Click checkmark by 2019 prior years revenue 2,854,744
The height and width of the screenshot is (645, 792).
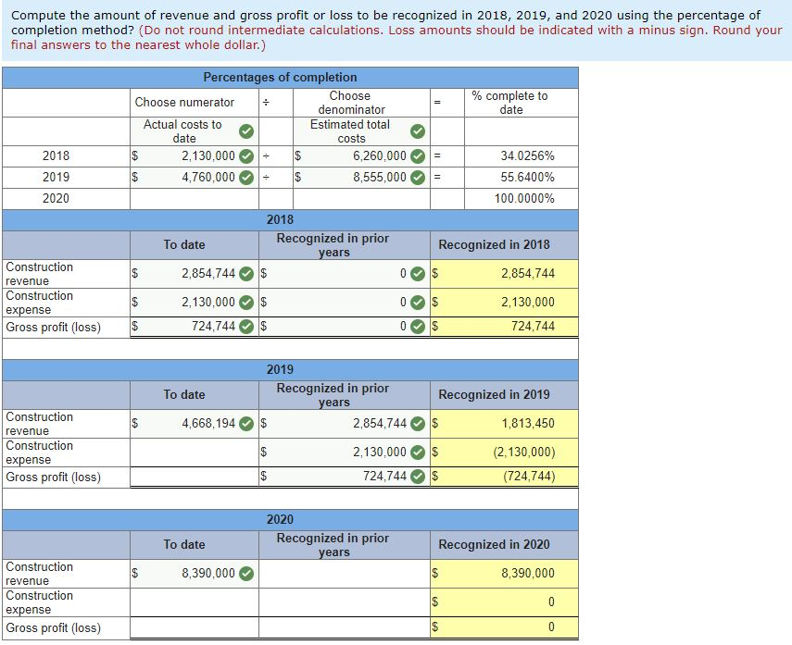point(417,424)
